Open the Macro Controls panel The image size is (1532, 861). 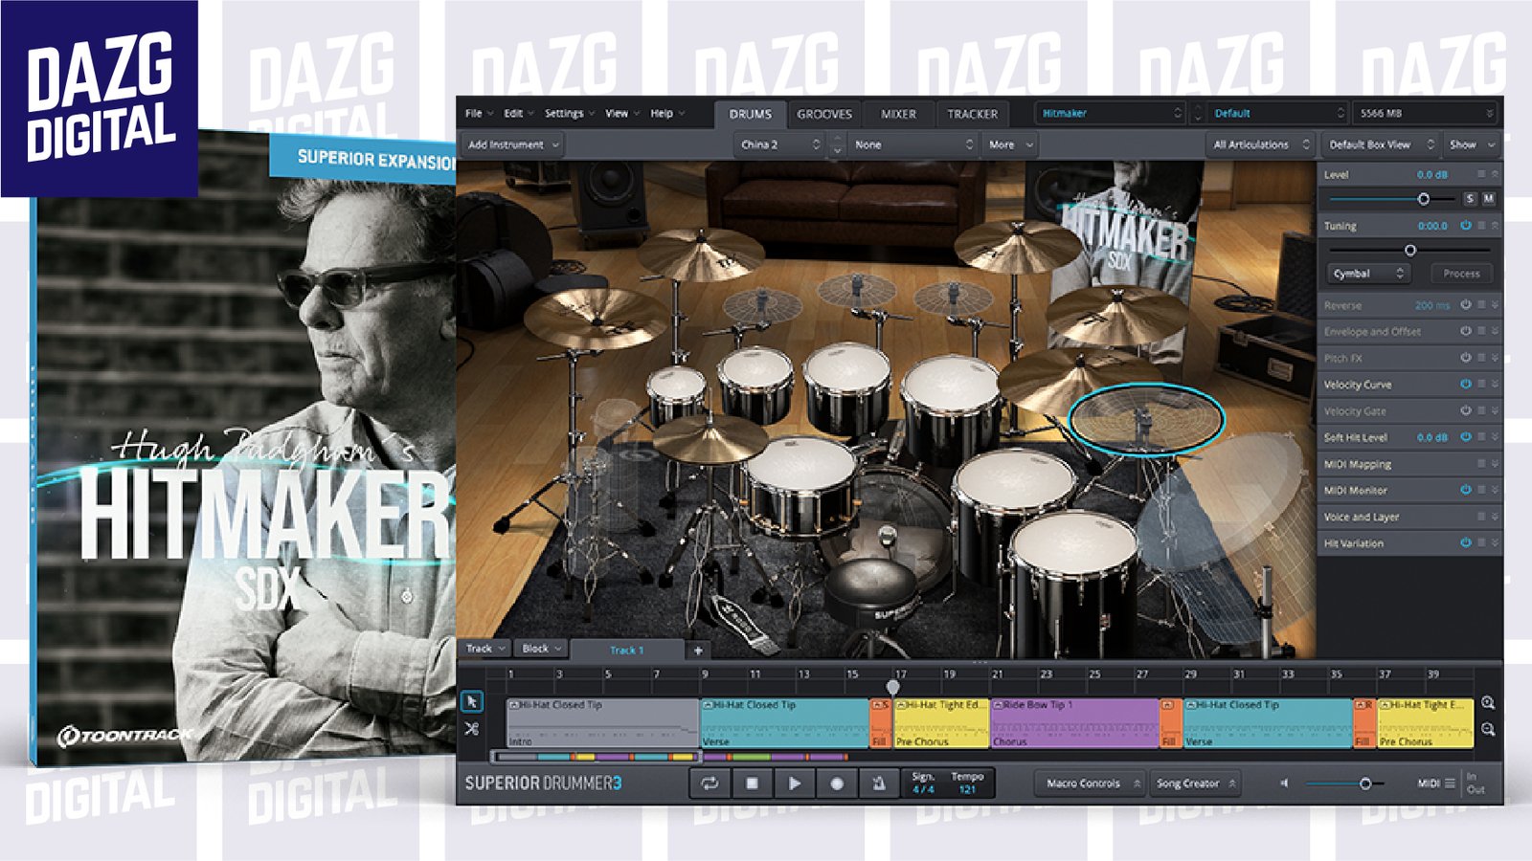(1090, 784)
